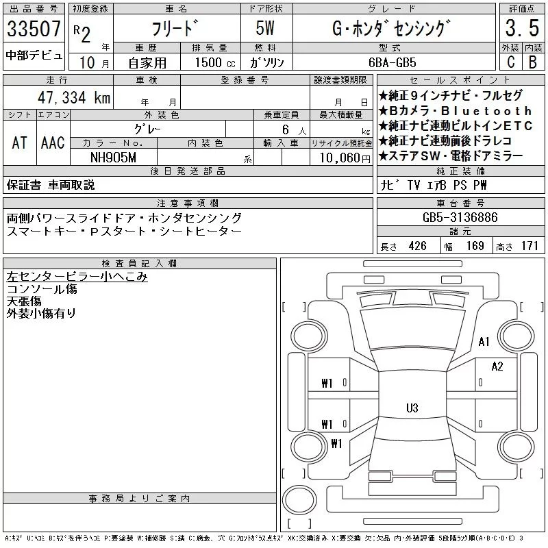
Task: Click inspector note 天張傷
Action: tap(24, 301)
